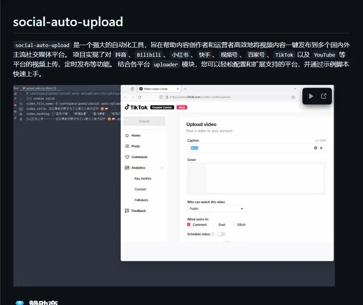Click the 'Upload video' page title

click(201, 124)
